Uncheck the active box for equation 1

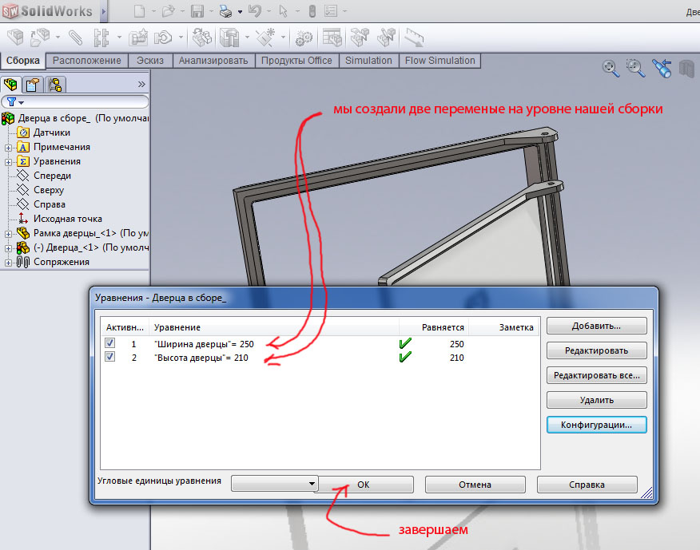tap(110, 343)
